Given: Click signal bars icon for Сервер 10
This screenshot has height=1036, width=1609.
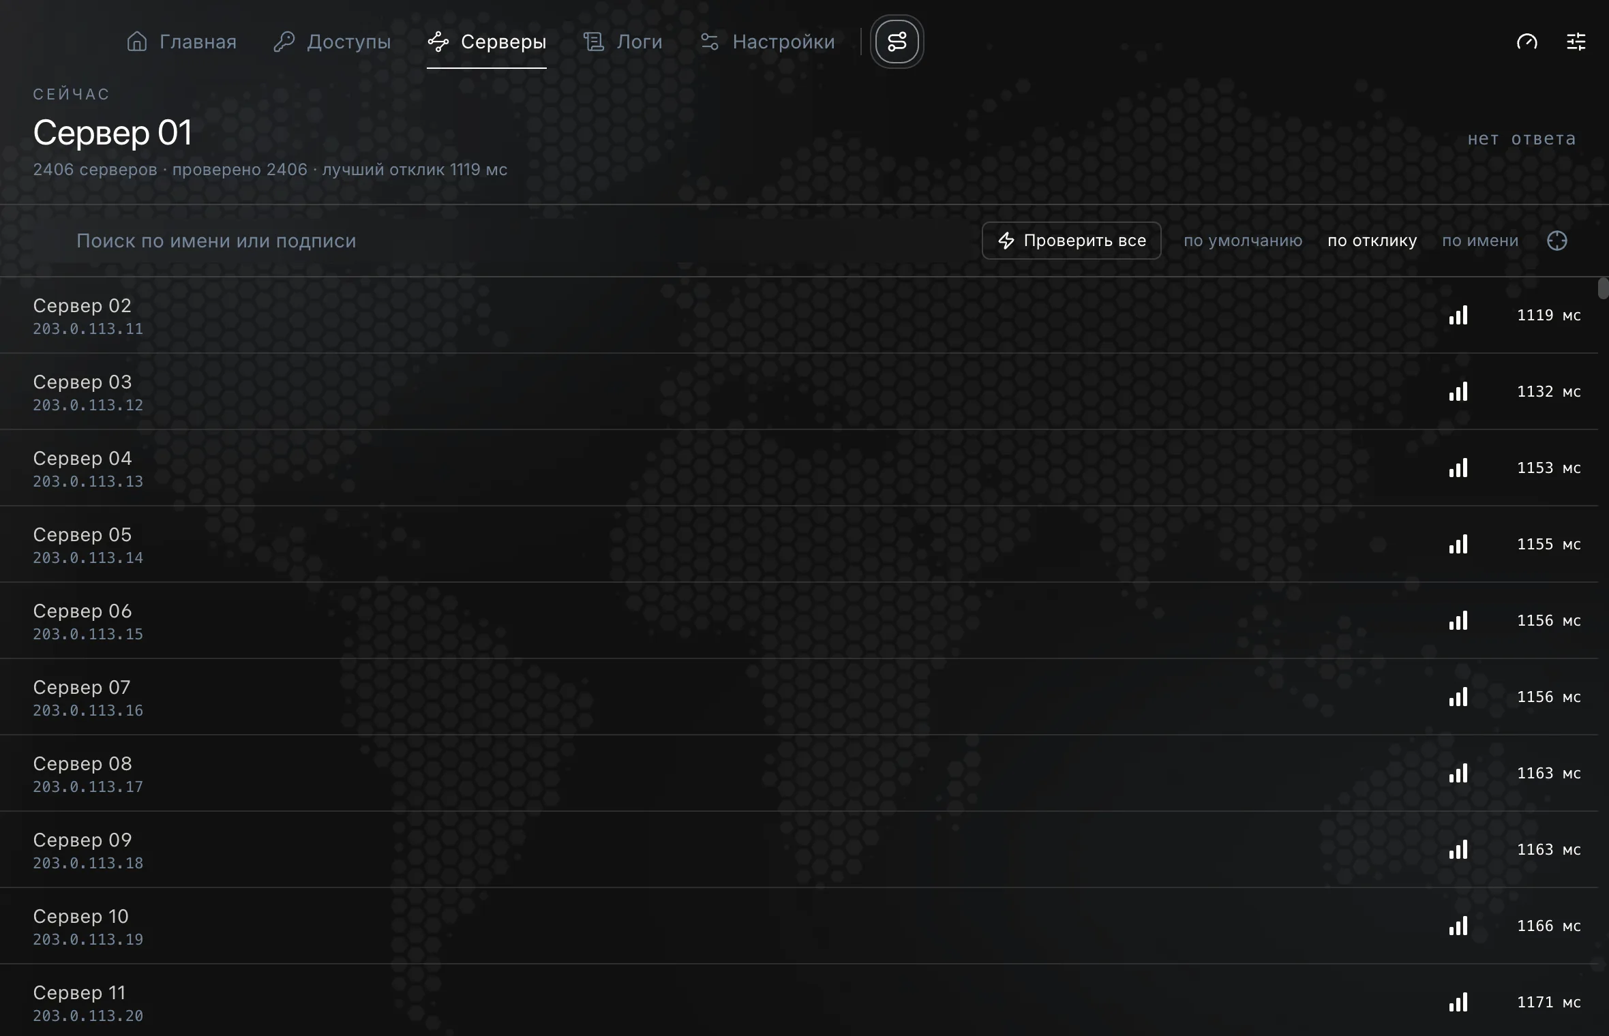Looking at the screenshot, I should pos(1458,926).
